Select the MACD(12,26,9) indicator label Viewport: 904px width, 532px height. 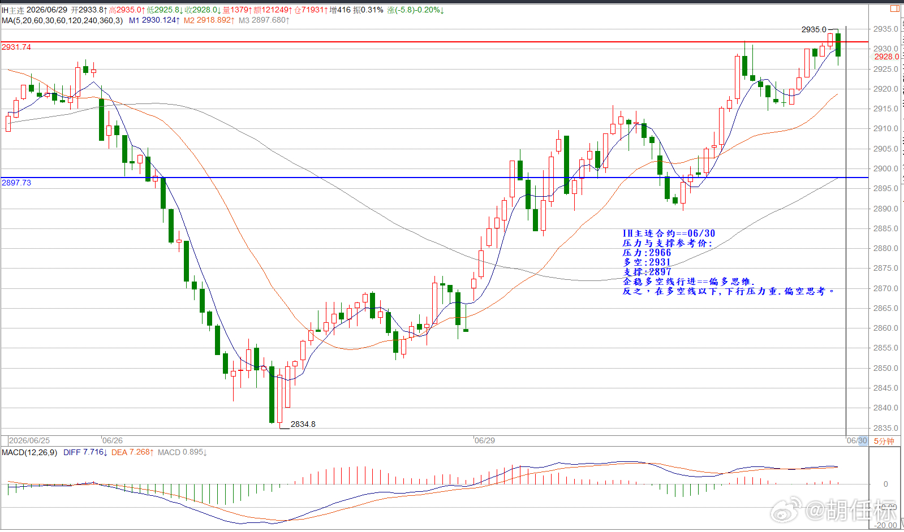pos(29,452)
